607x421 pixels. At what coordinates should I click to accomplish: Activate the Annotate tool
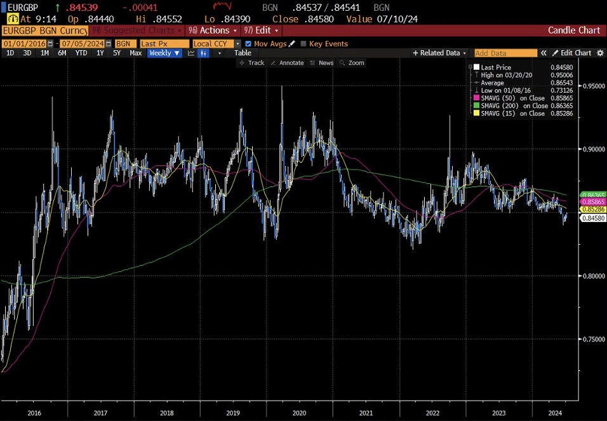287,63
